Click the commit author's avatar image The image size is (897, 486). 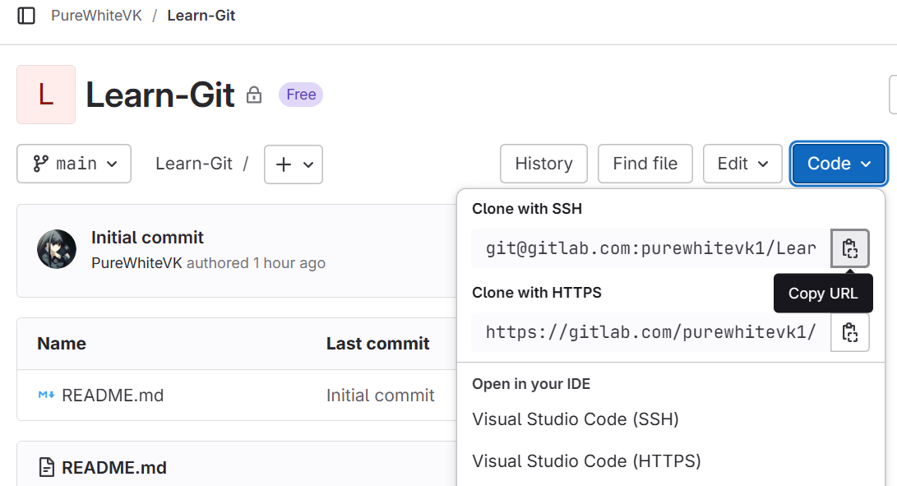tap(57, 249)
